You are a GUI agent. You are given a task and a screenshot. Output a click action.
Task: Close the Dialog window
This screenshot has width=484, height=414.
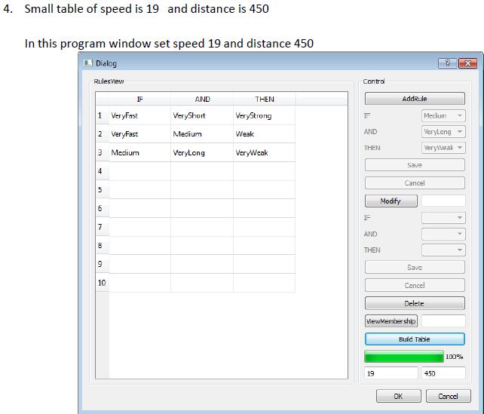[x=468, y=63]
